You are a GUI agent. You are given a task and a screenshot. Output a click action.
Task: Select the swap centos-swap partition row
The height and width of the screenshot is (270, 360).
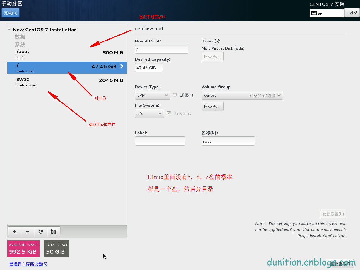coord(67,81)
